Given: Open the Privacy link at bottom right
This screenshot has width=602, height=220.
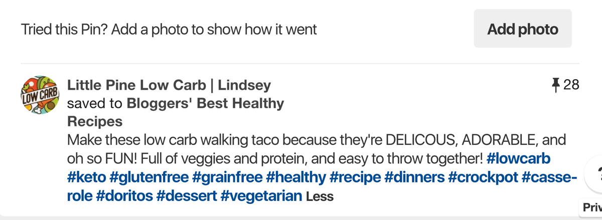Looking at the screenshot, I should pos(591,207).
